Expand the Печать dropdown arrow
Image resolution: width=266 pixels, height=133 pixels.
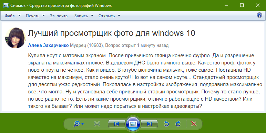click(44, 16)
